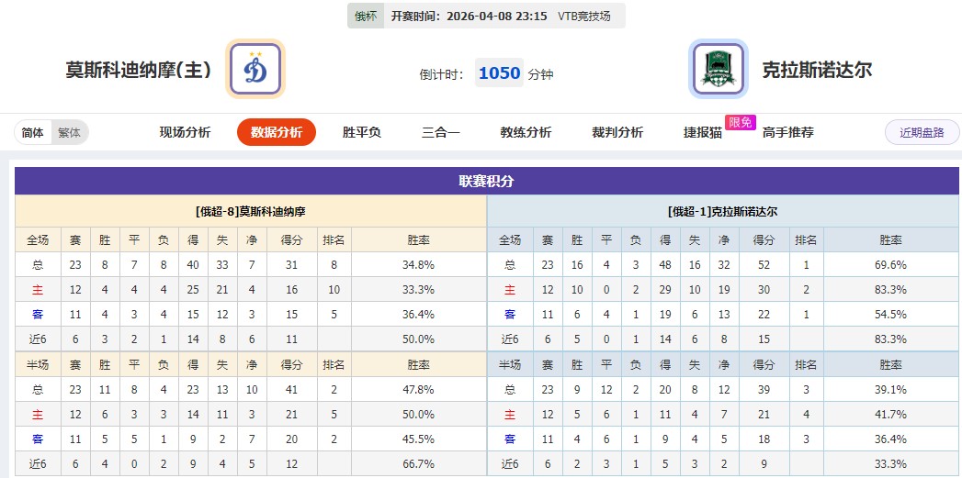962x478 pixels.
Task: Switch to the 教练分析 tab
Action: pyautogui.click(x=526, y=132)
